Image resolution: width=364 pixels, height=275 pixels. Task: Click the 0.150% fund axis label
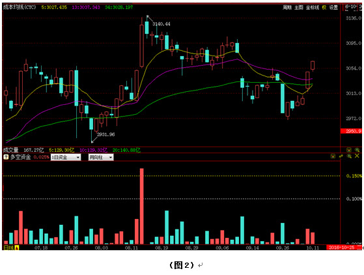click(x=354, y=176)
